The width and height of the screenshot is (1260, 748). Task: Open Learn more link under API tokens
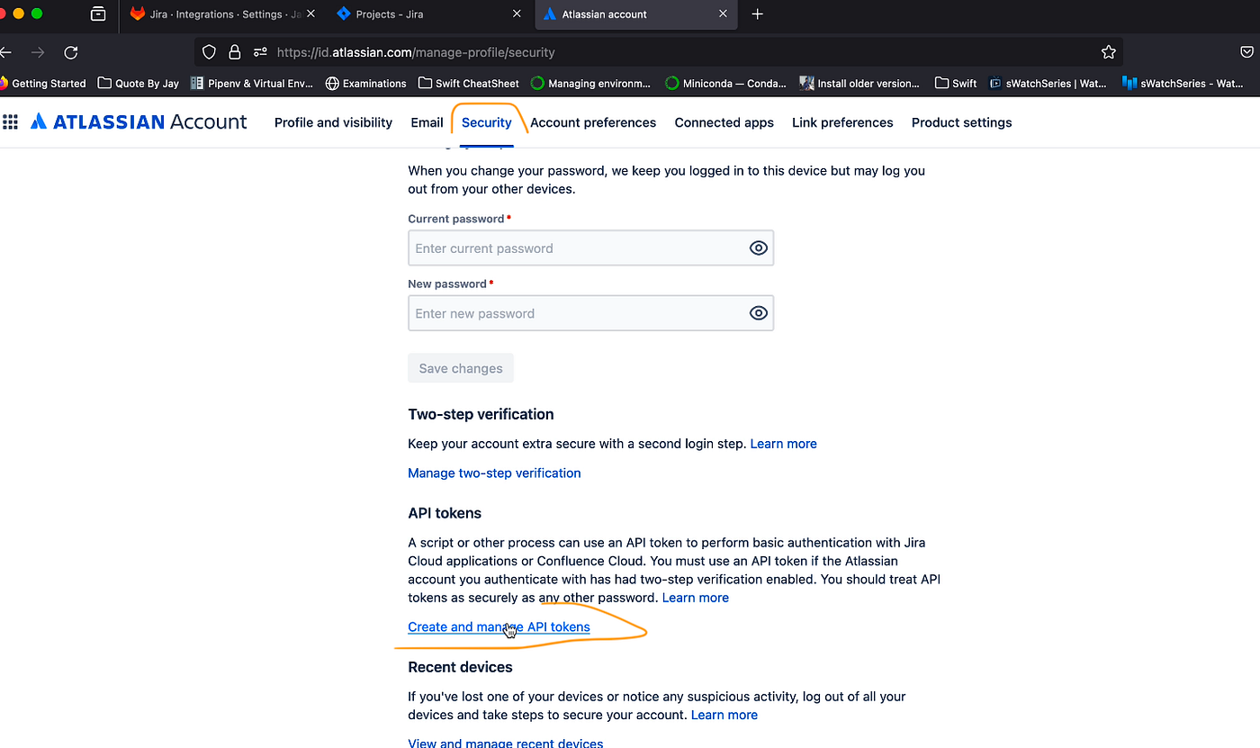(696, 598)
